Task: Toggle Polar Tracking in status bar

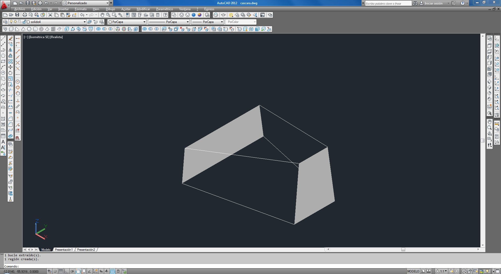Action: point(72,271)
